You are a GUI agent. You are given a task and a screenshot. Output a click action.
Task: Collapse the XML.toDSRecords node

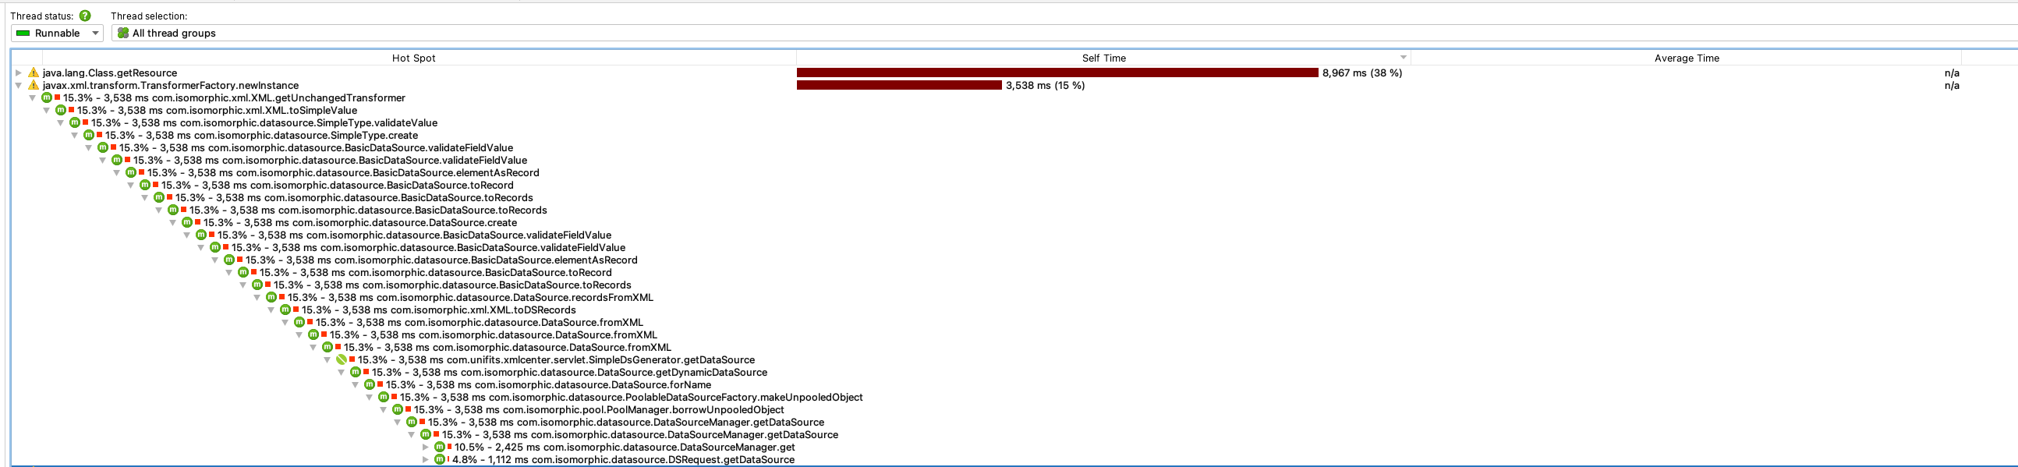tap(272, 310)
